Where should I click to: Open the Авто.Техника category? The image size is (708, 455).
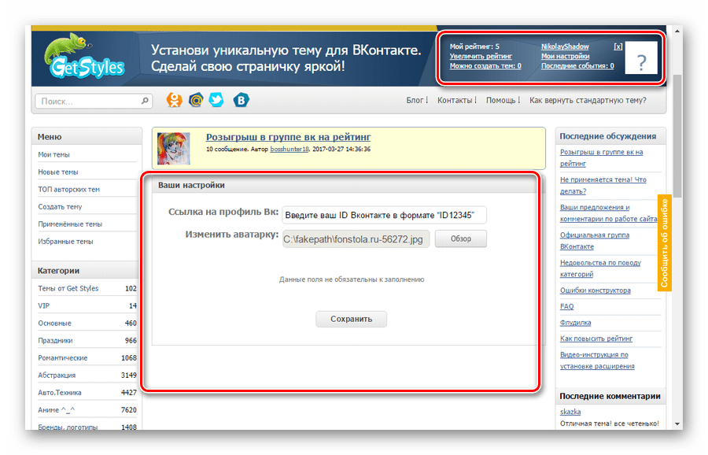[x=60, y=393]
